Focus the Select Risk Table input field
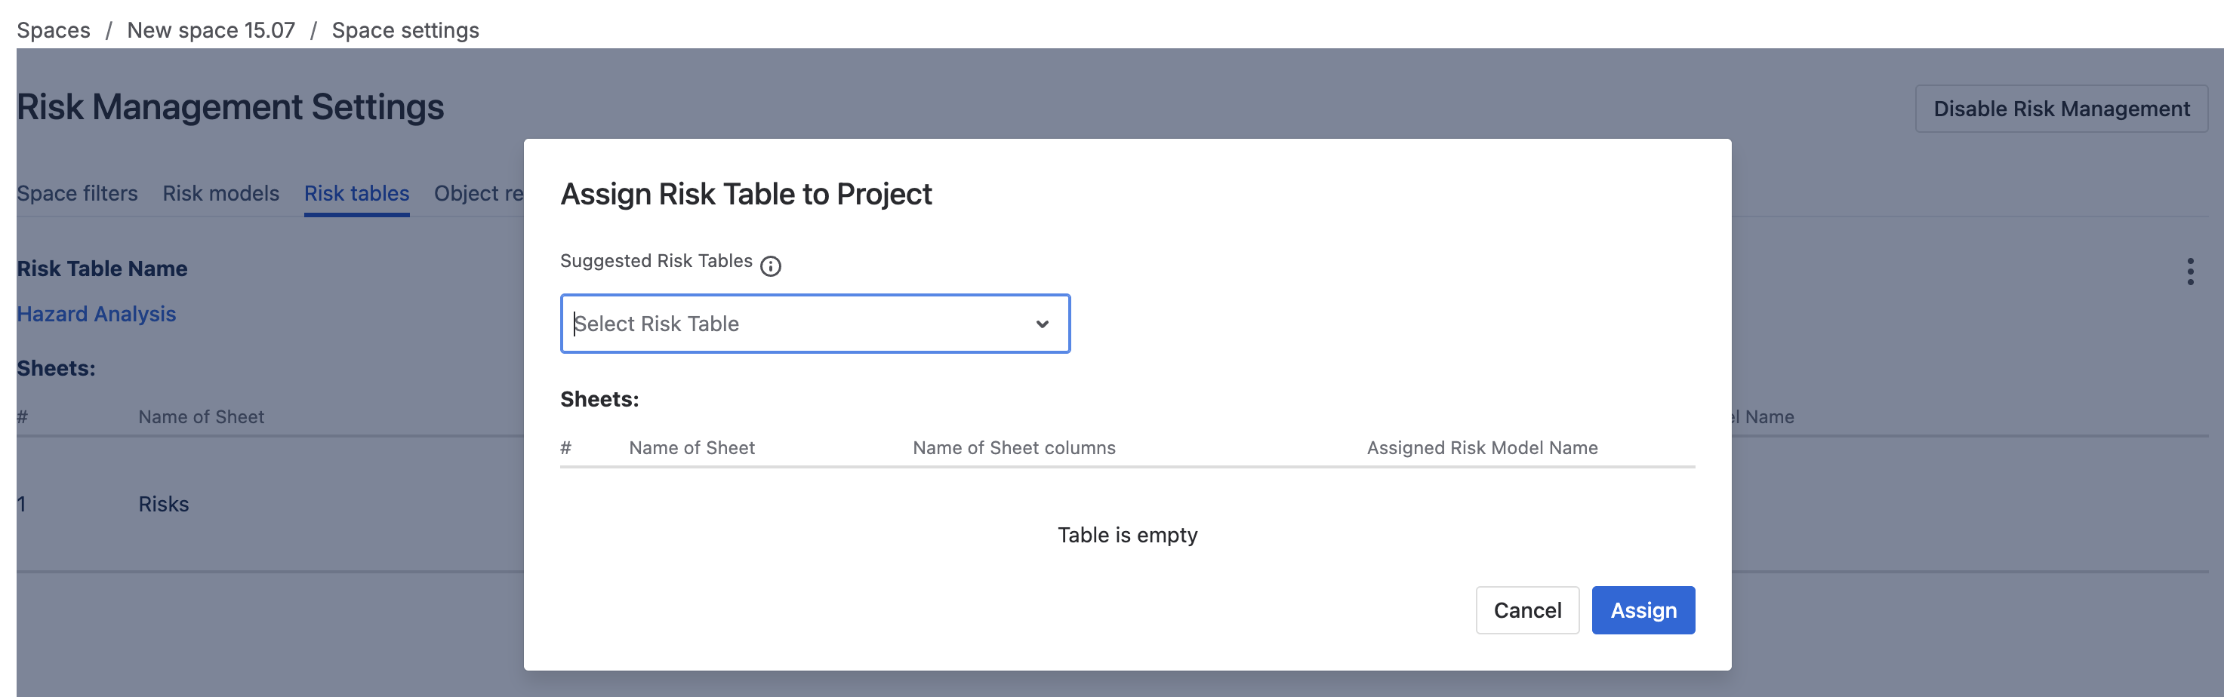Image resolution: width=2224 pixels, height=697 pixels. (815, 324)
